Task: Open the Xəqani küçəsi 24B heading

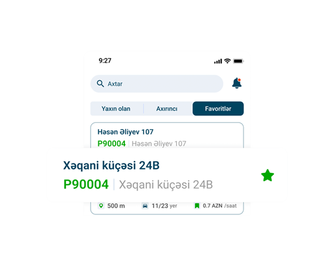Action: 111,165
